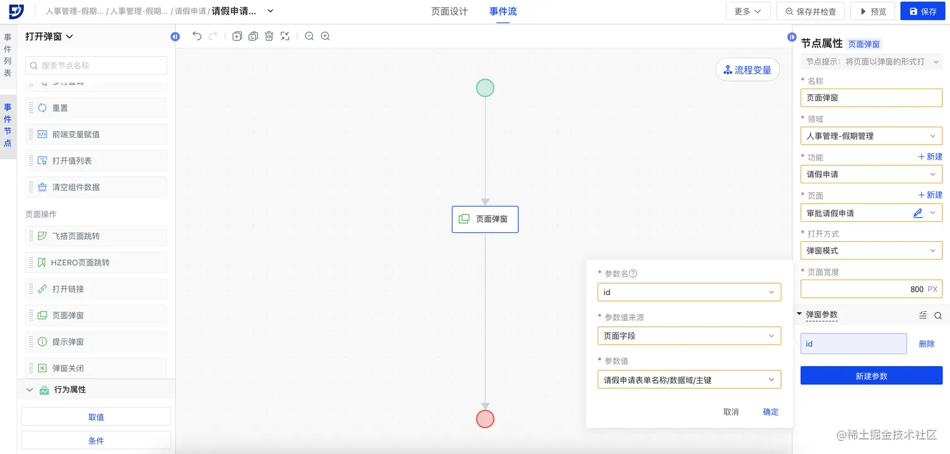Click the trash delete icon in toolbar
The height and width of the screenshot is (454, 950).
pyautogui.click(x=269, y=36)
